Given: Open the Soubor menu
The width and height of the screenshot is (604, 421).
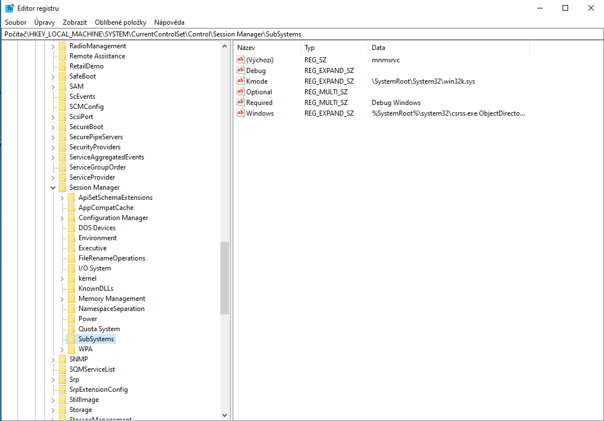Looking at the screenshot, I should coord(16,22).
